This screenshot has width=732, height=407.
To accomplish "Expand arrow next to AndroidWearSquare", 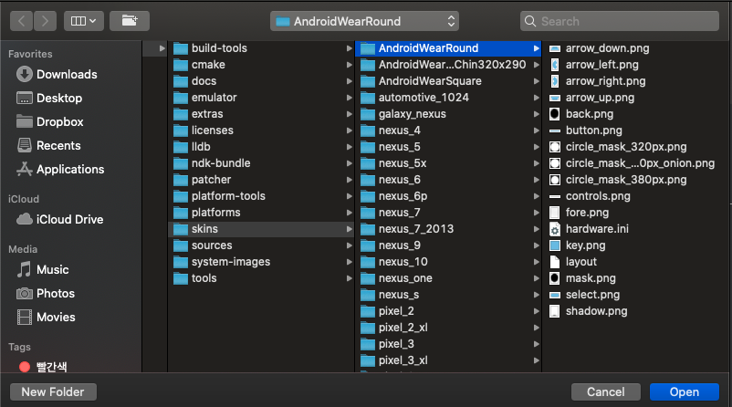I will tap(537, 81).
